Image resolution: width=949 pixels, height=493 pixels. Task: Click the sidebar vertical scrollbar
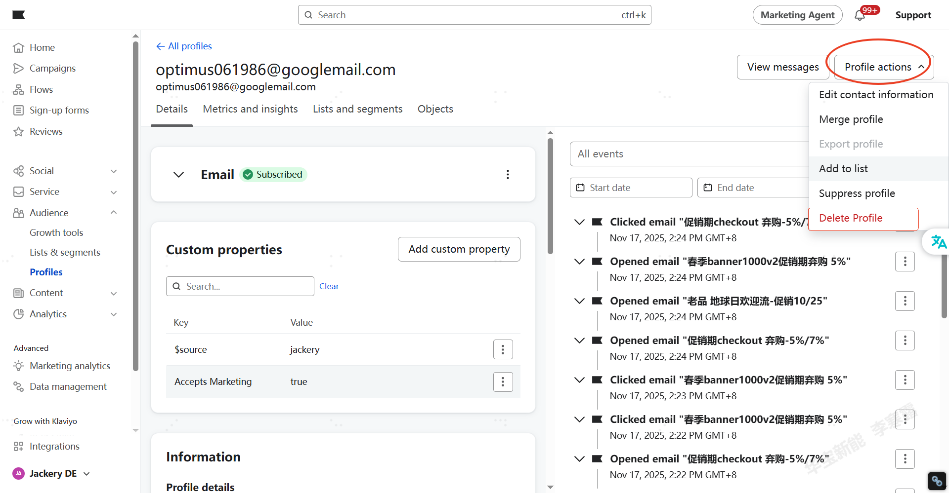pyautogui.click(x=135, y=206)
